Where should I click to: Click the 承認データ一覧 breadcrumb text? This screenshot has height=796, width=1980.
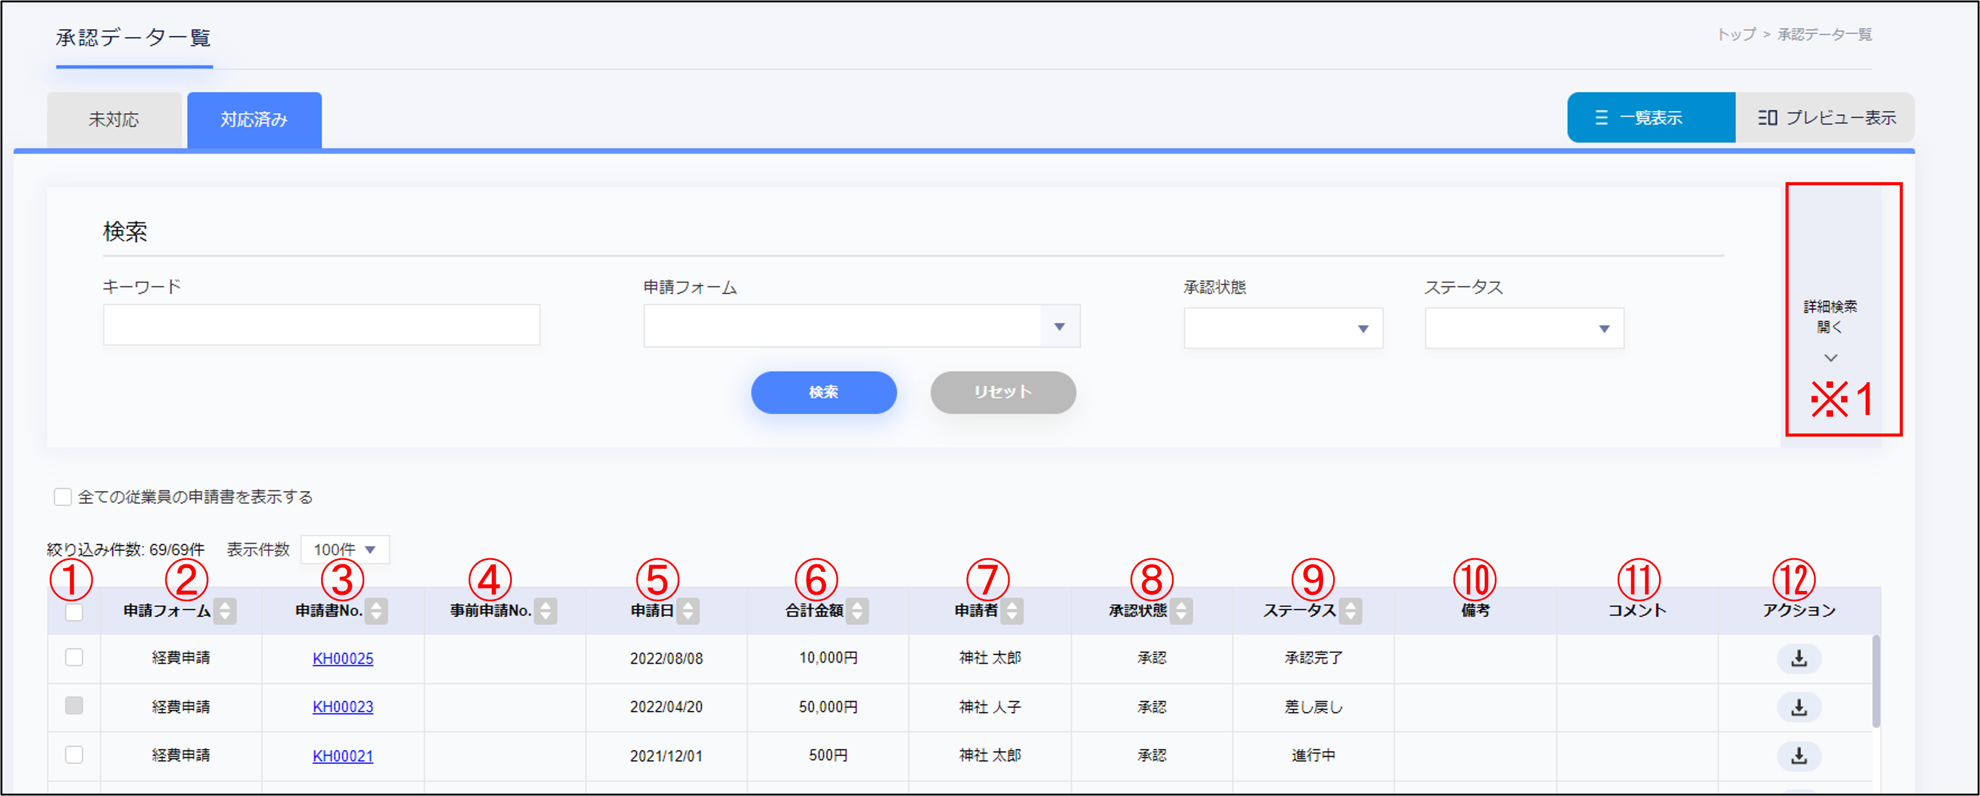coord(1824,35)
